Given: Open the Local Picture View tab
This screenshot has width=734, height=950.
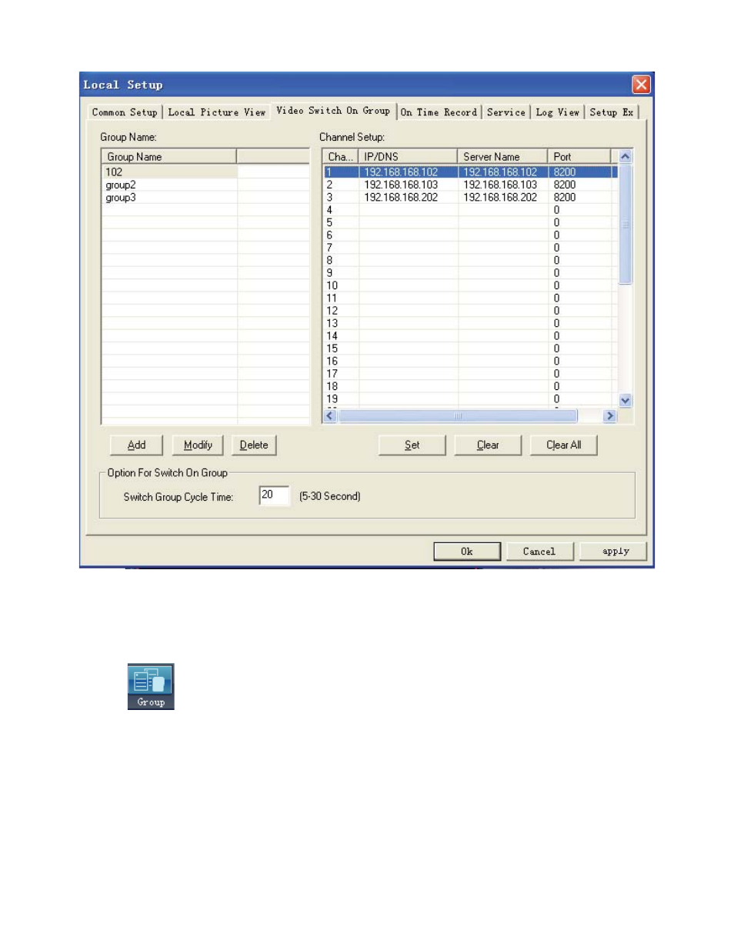Looking at the screenshot, I should click(x=217, y=112).
